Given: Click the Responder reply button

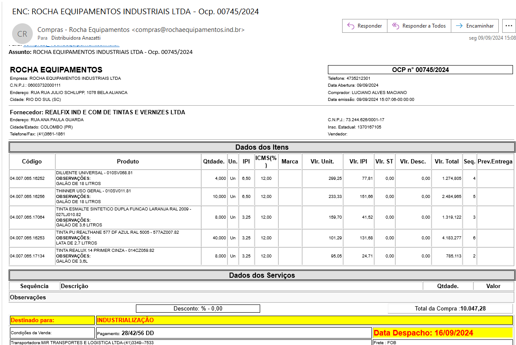Looking at the screenshot, I should pos(365,26).
